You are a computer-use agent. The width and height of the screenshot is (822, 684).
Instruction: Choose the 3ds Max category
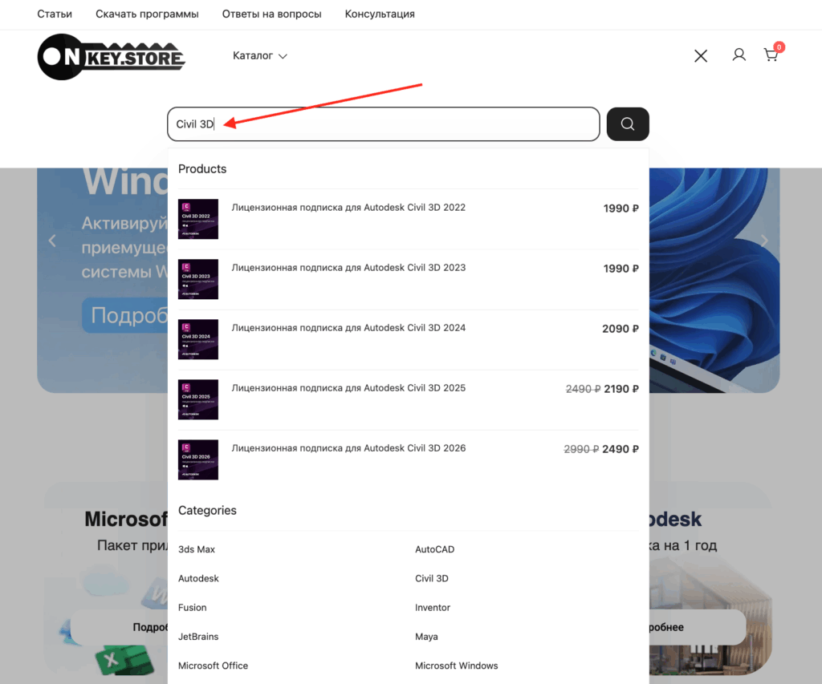(x=197, y=549)
